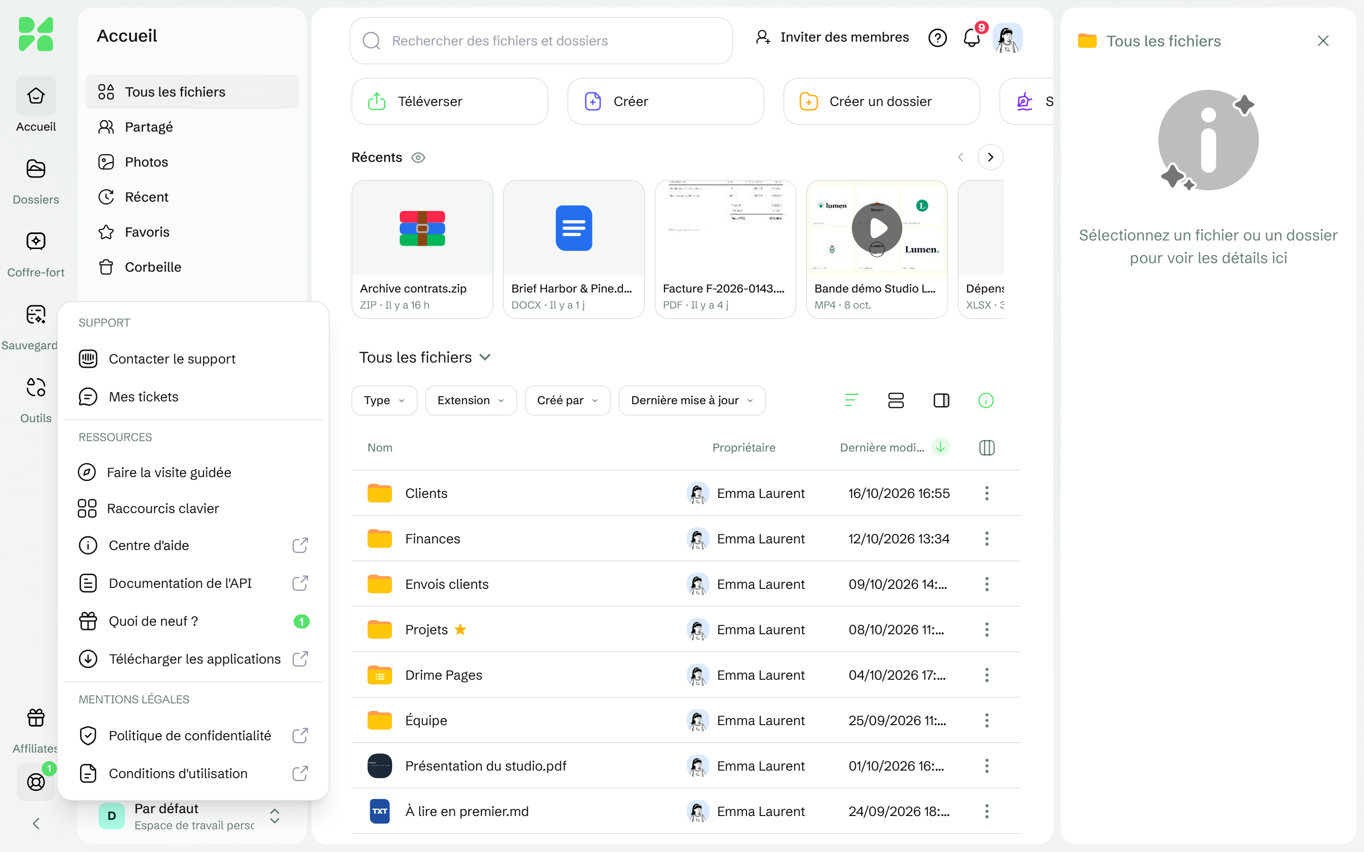The width and height of the screenshot is (1364, 852).
Task: Close the Tous les fichiers details panel
Action: pyautogui.click(x=1323, y=41)
